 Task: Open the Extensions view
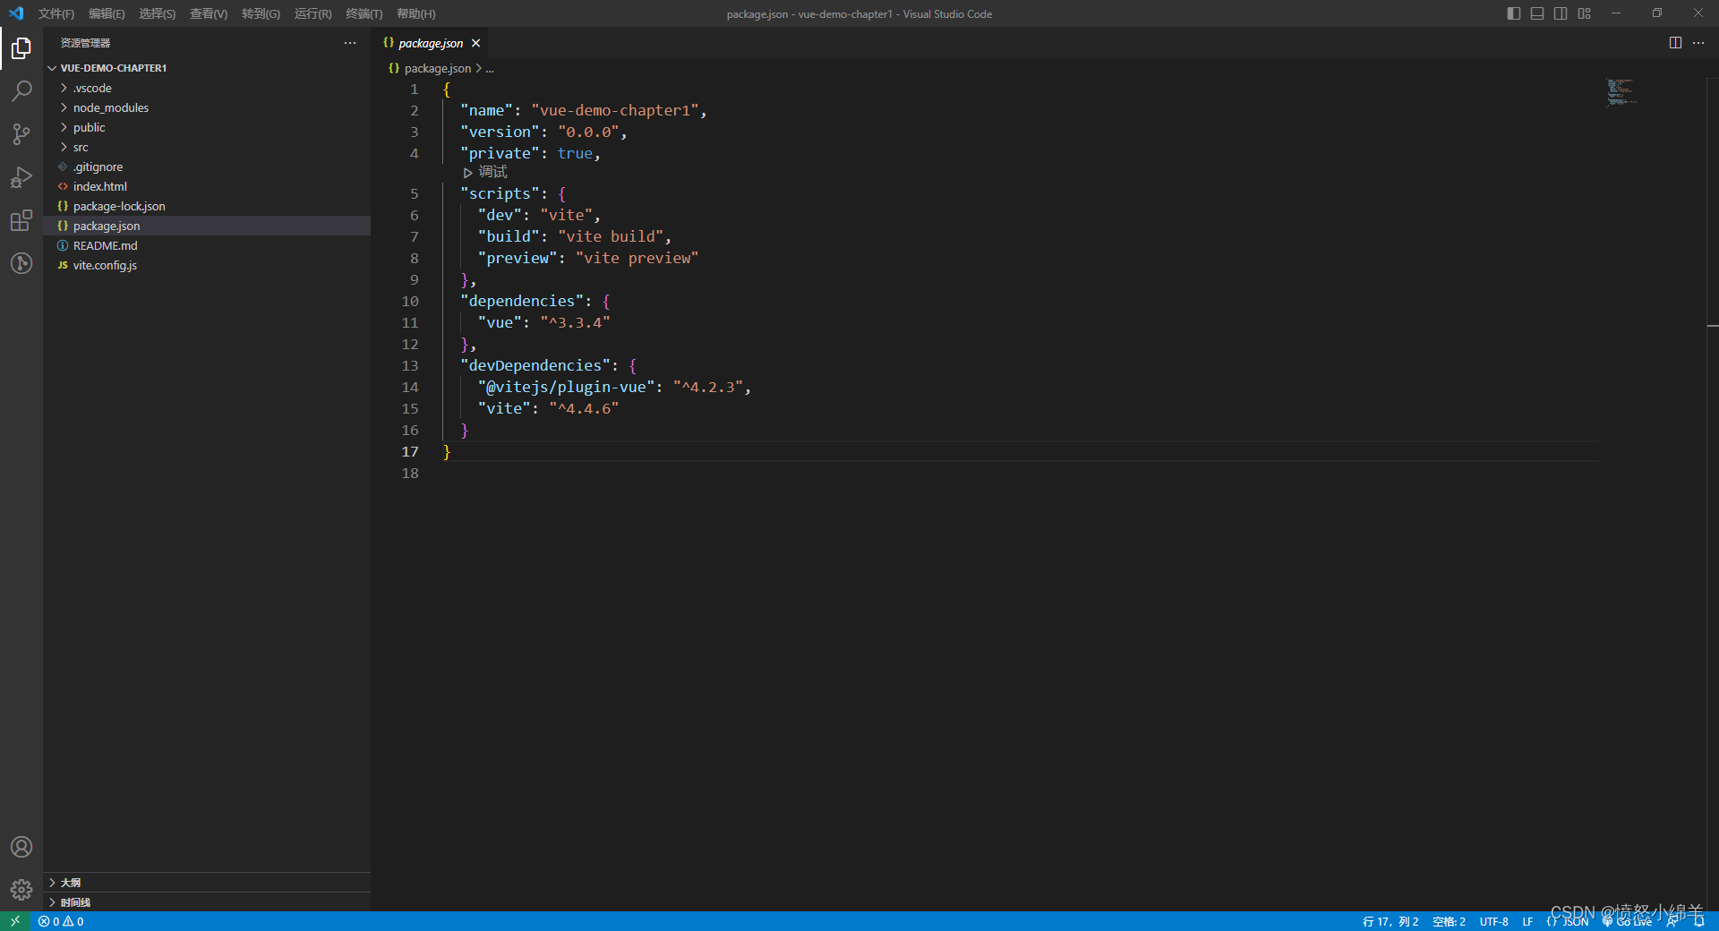tap(21, 220)
